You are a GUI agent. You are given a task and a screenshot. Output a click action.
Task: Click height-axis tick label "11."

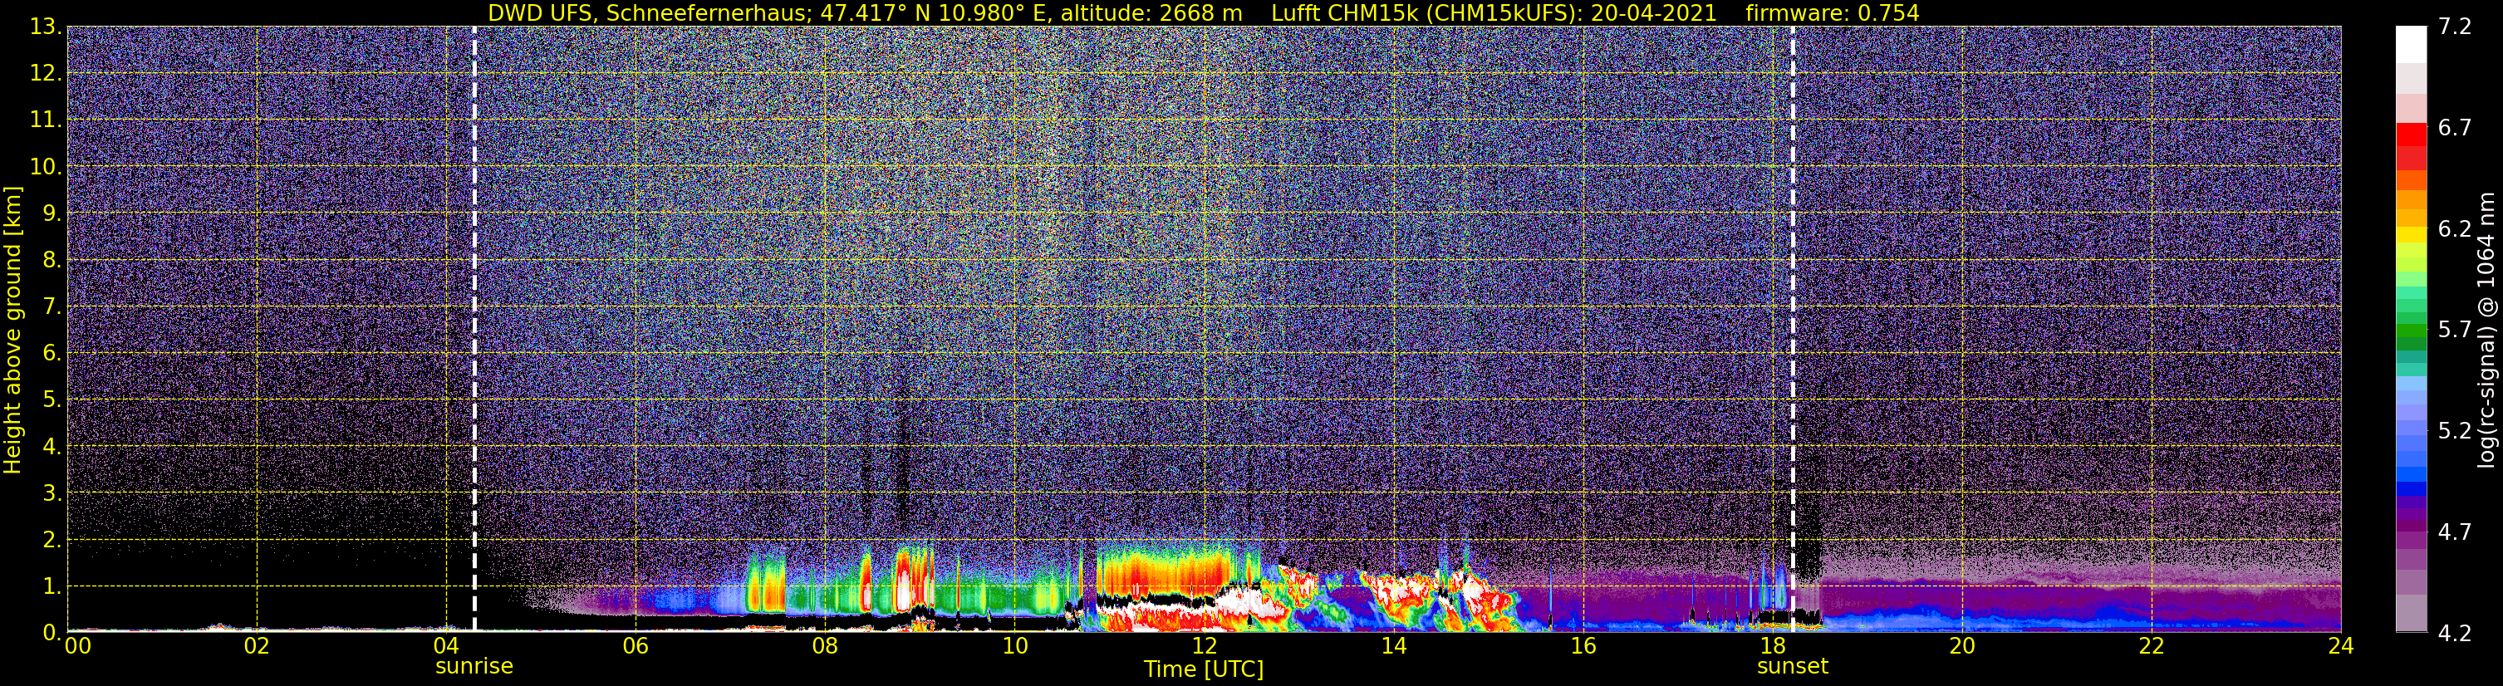click(46, 120)
